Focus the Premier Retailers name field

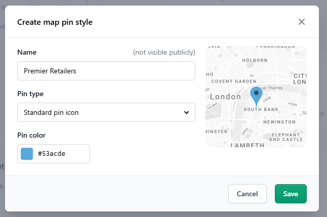pos(106,71)
